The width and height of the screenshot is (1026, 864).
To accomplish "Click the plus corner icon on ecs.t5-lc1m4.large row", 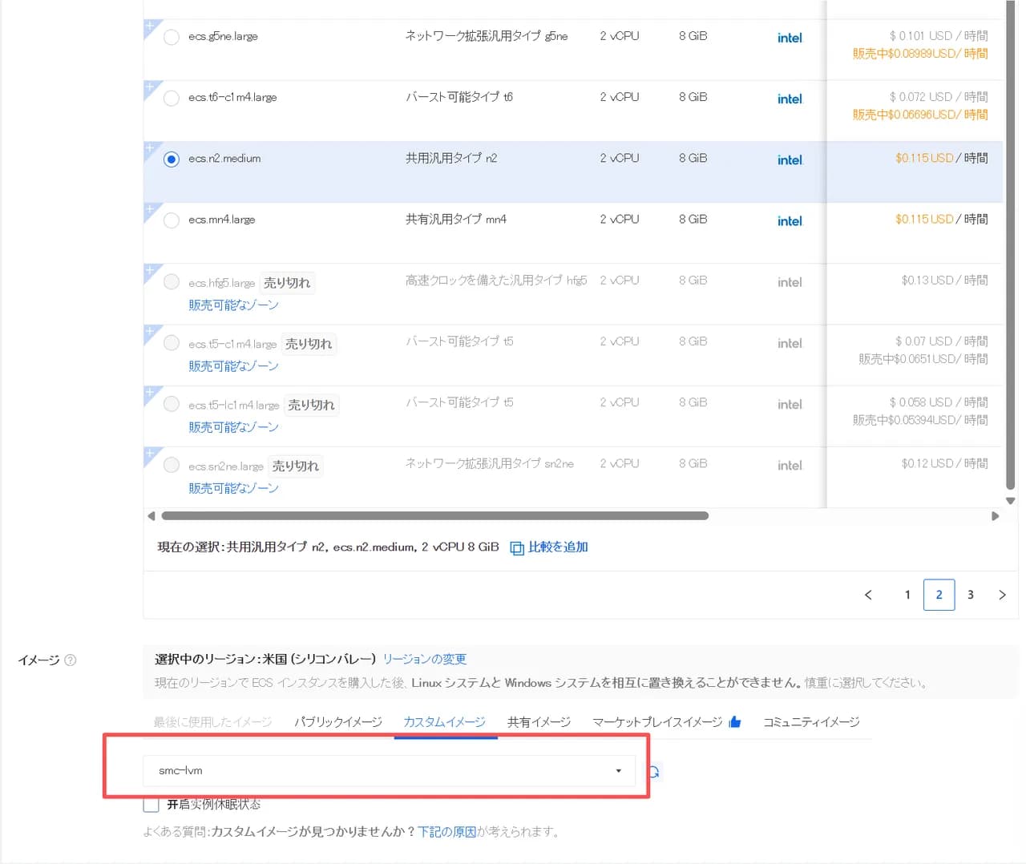I will click(150, 393).
